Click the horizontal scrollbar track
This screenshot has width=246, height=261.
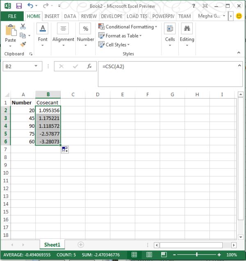click(x=191, y=245)
